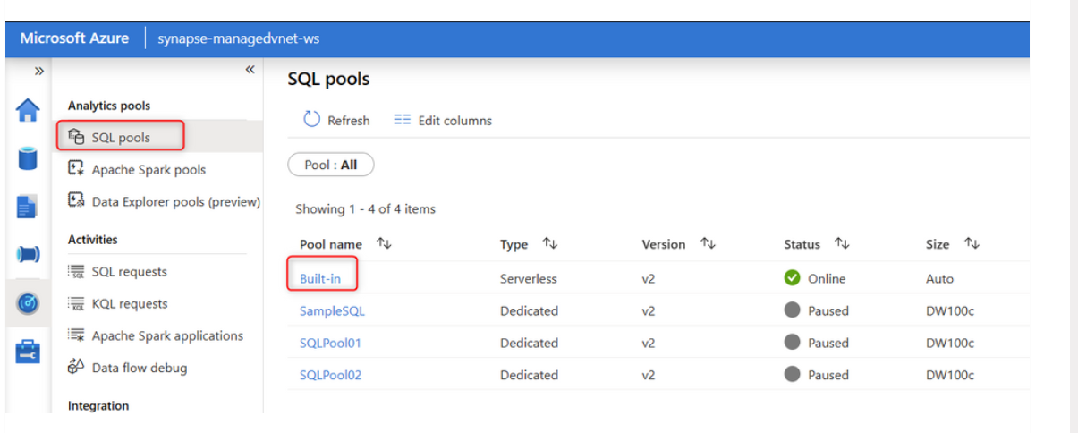Image resolution: width=1078 pixels, height=433 pixels.
Task: Click Showing 1 - 4 of 4 items
Action: tap(366, 208)
